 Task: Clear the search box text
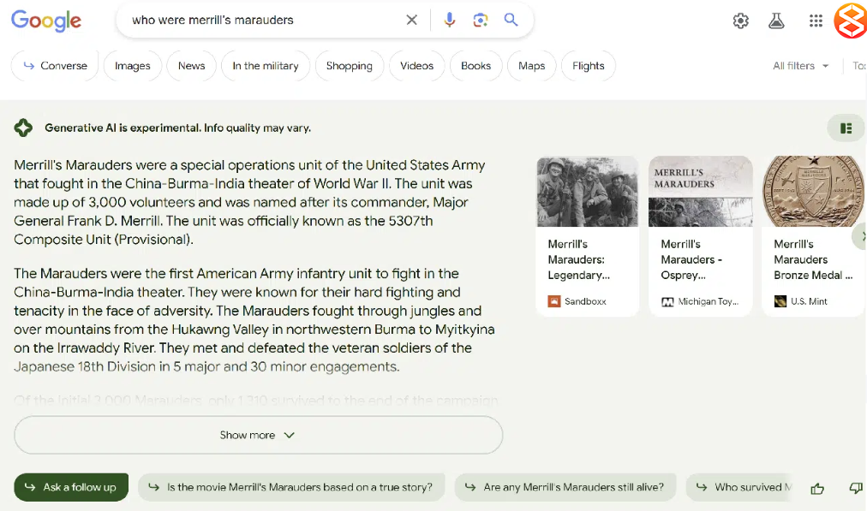point(411,21)
